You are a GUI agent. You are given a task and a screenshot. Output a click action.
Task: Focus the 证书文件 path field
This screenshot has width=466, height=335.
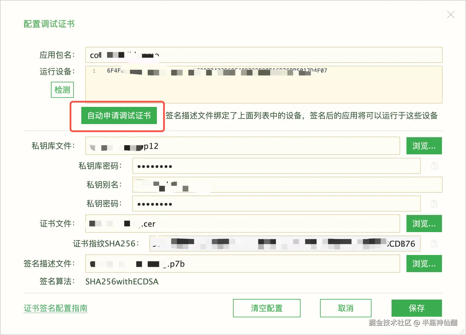coord(242,224)
